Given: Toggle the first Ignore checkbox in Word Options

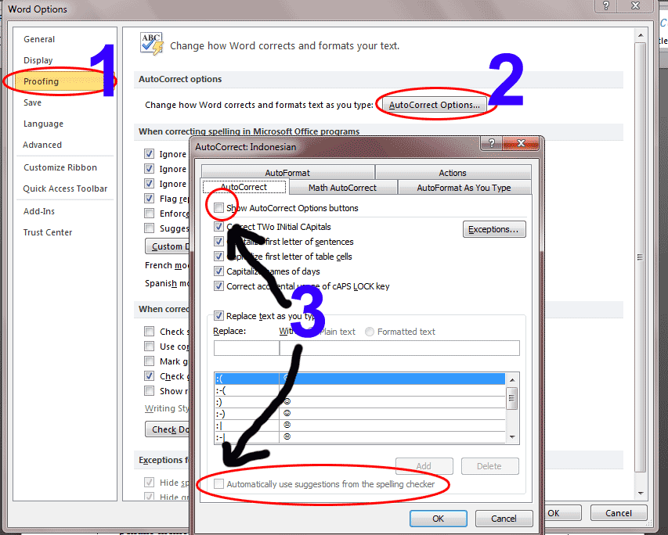Looking at the screenshot, I should (x=149, y=153).
